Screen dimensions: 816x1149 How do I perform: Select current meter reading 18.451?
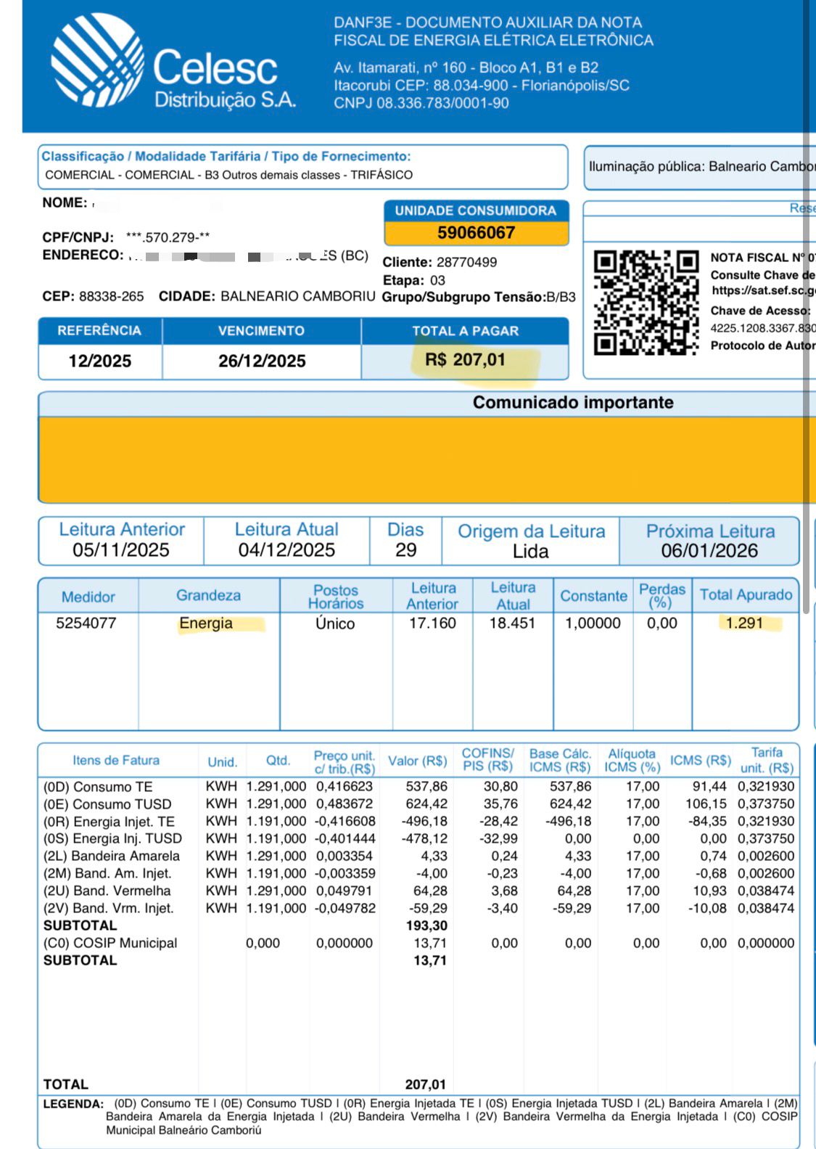512,623
